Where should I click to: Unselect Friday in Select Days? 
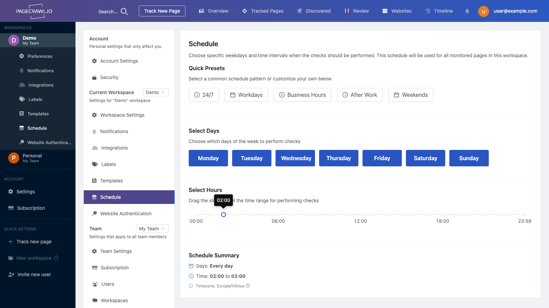click(x=382, y=158)
